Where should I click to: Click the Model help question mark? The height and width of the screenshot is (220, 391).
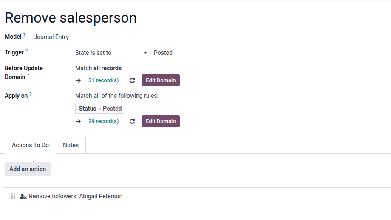24,35
